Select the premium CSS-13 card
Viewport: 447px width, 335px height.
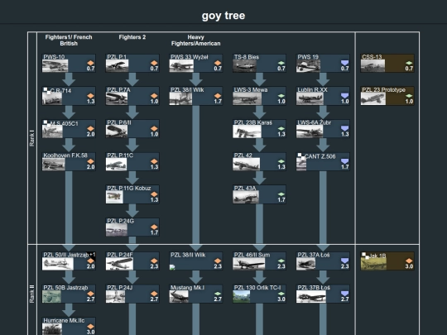[x=387, y=63]
